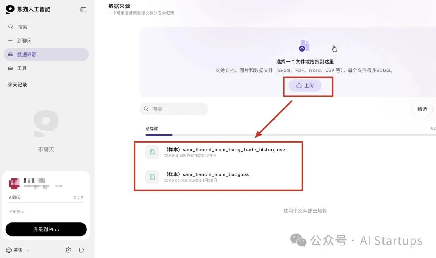Click the 总存储 storage progress bar
The width and height of the screenshot is (436, 258).
click(x=291, y=135)
